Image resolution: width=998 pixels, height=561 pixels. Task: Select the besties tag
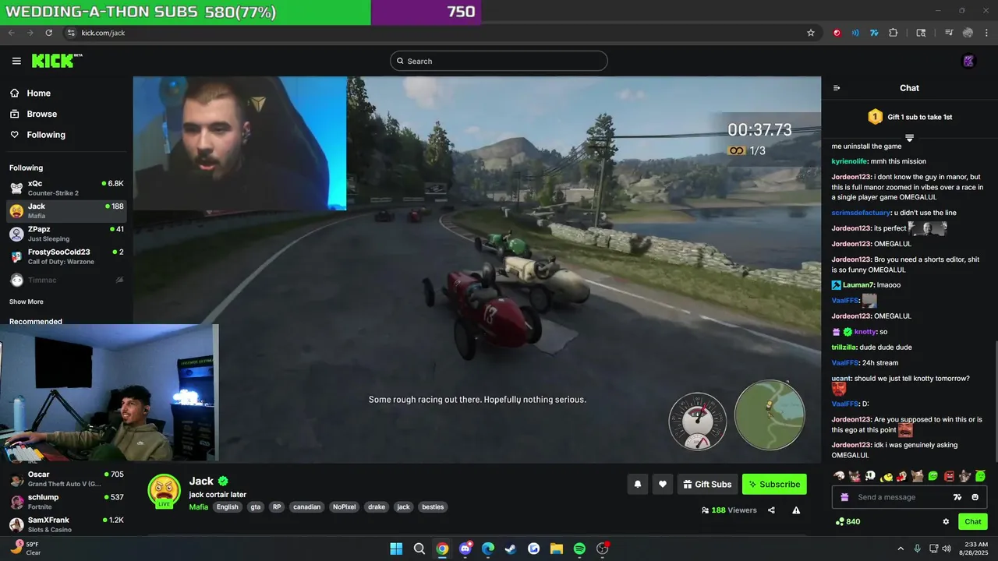coord(433,506)
